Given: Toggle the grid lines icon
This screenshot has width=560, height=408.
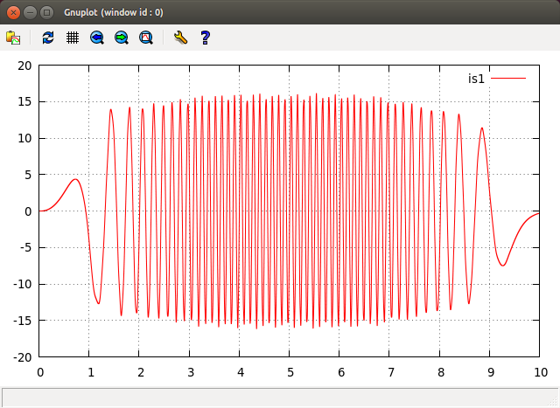Looking at the screenshot, I should click(73, 38).
